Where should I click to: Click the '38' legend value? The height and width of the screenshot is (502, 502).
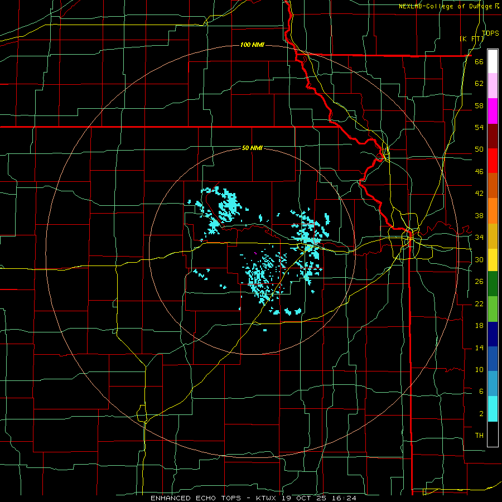479,216
